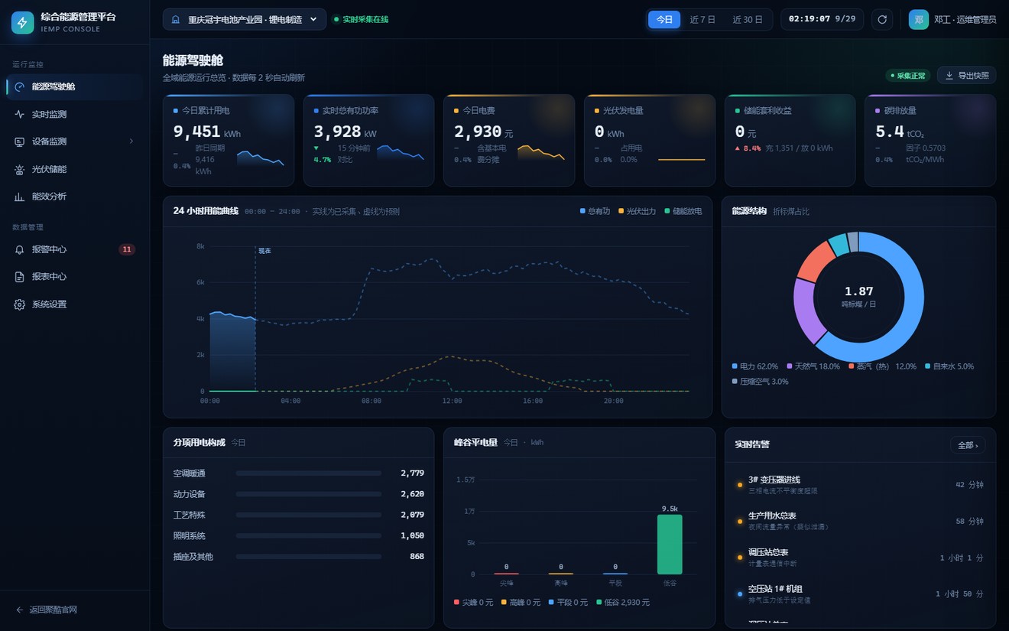The width and height of the screenshot is (1009, 631).
Task: Select the 光伏储能 sidebar icon
Action: coord(20,169)
